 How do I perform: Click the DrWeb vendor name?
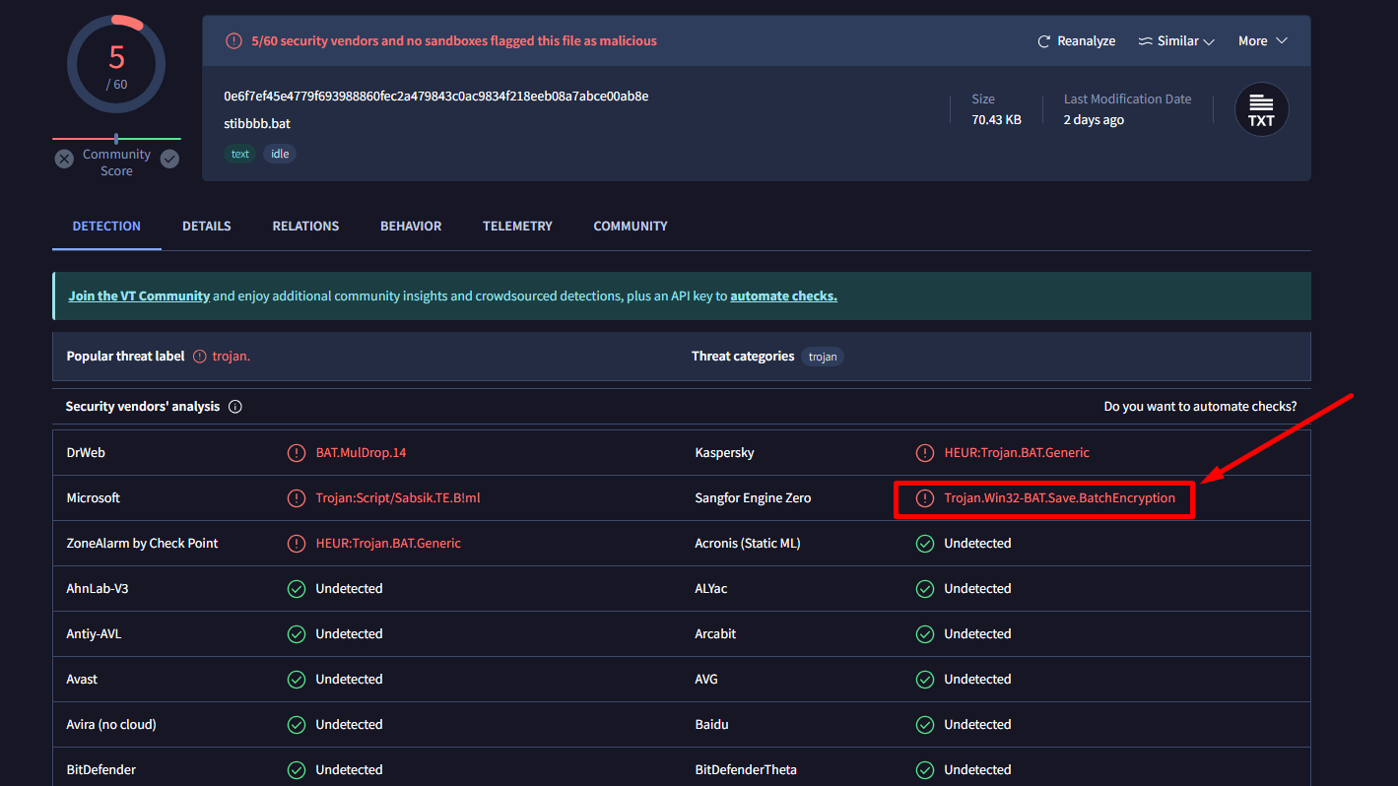(86, 453)
